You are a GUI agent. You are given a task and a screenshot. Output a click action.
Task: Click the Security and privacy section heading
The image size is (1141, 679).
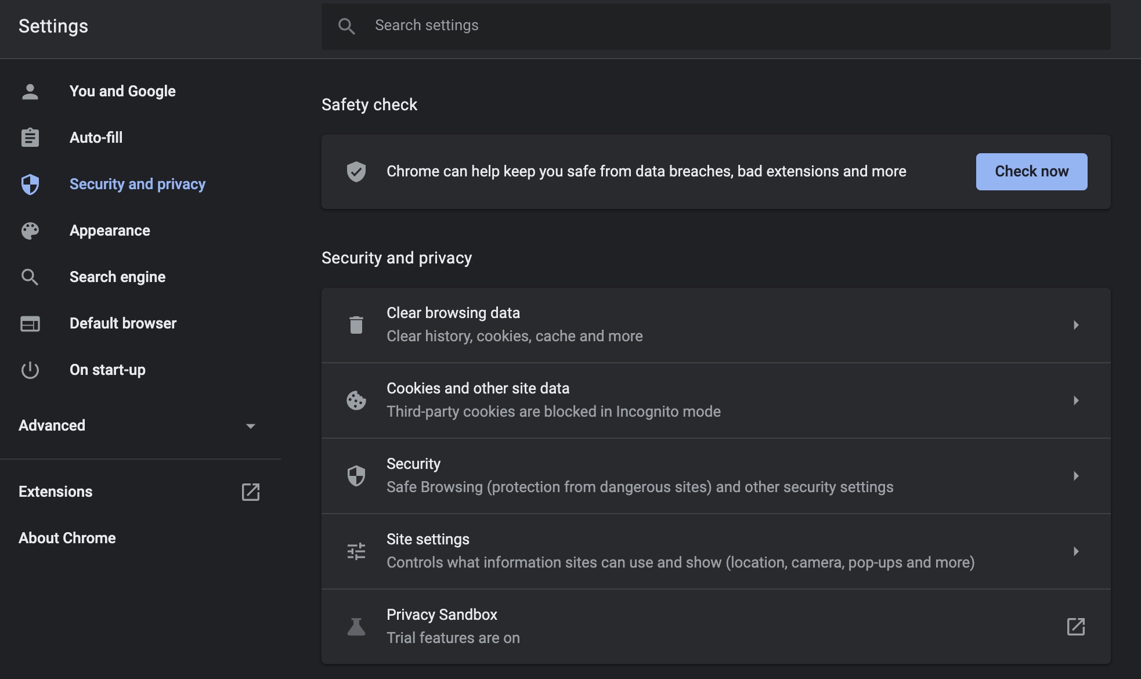tap(396, 258)
